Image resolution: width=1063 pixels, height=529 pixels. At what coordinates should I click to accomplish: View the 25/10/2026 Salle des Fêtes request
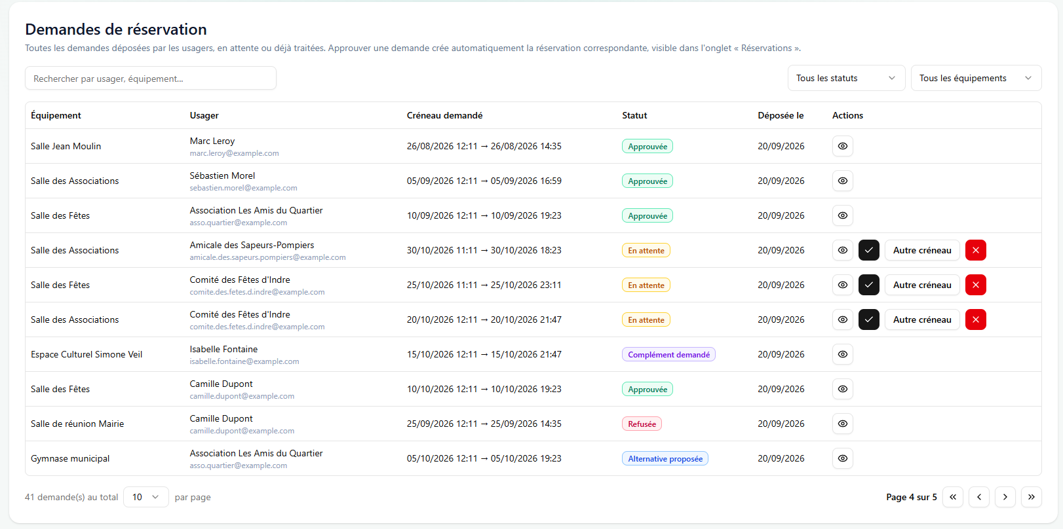843,285
